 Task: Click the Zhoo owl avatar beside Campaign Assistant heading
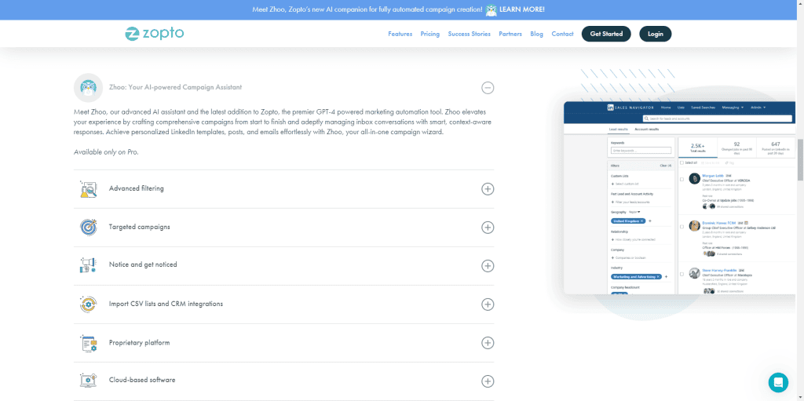coord(89,88)
